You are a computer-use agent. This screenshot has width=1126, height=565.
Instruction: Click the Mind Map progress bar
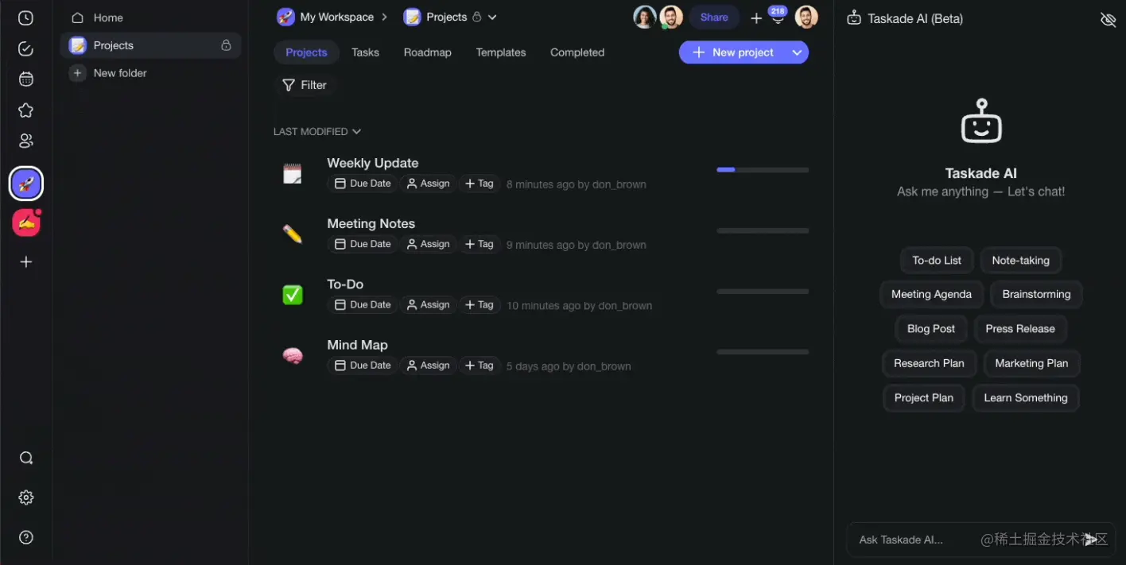point(763,352)
